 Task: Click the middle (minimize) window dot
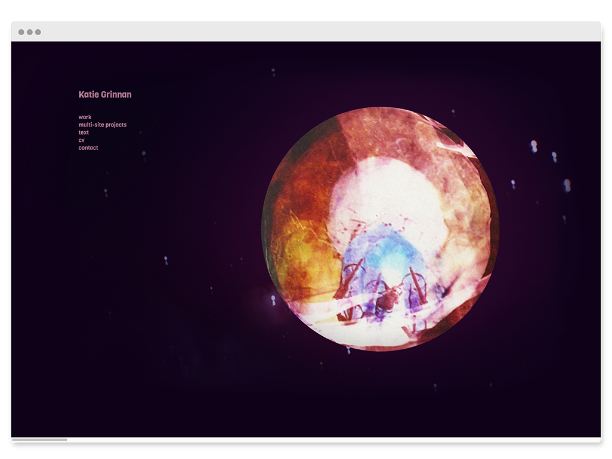(x=30, y=32)
